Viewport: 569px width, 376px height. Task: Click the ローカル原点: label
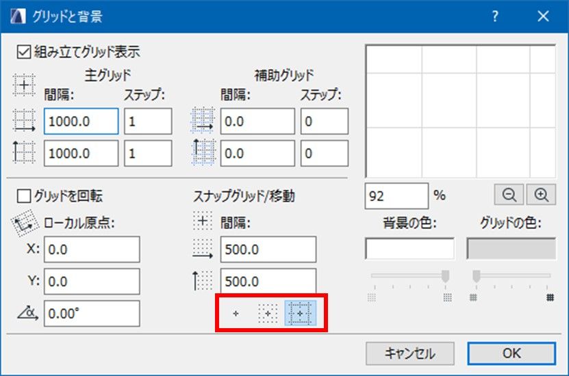point(79,223)
